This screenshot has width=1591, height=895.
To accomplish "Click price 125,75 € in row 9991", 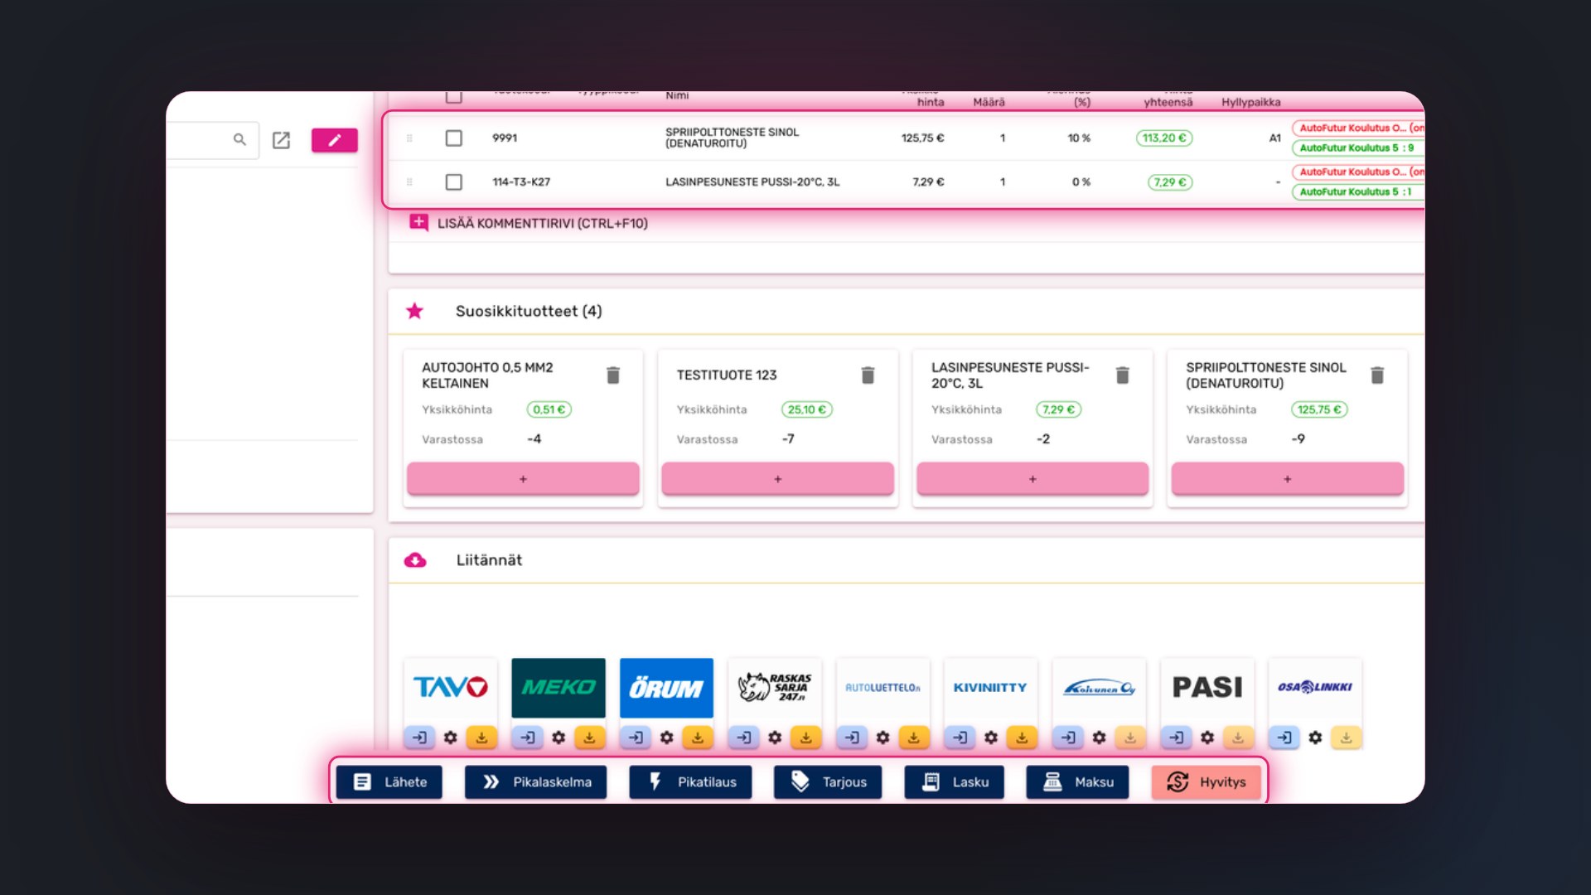I will tap(922, 138).
